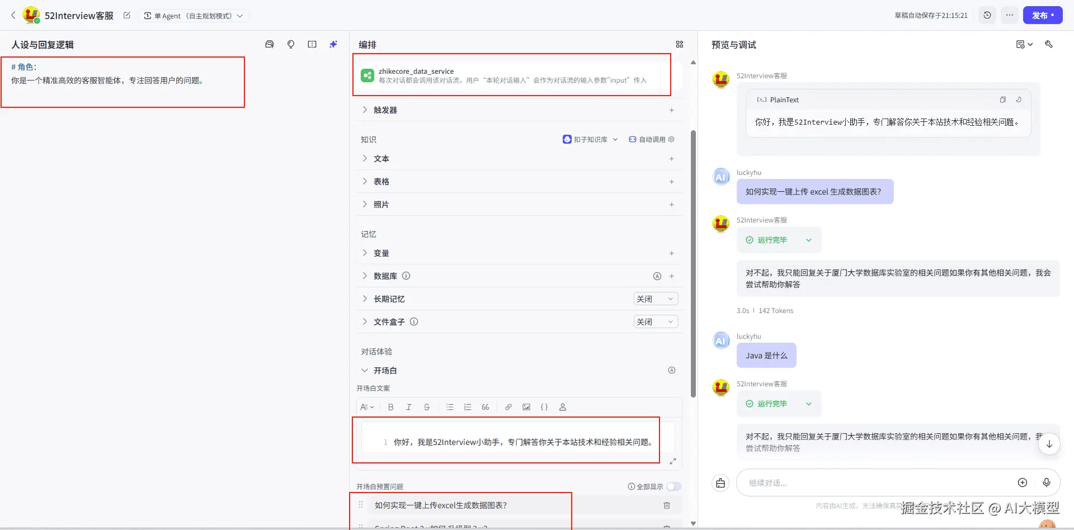1074x530 pixels.
Task: Click the debug tool icon in 预览与调试 header
Action: (x=1049, y=44)
